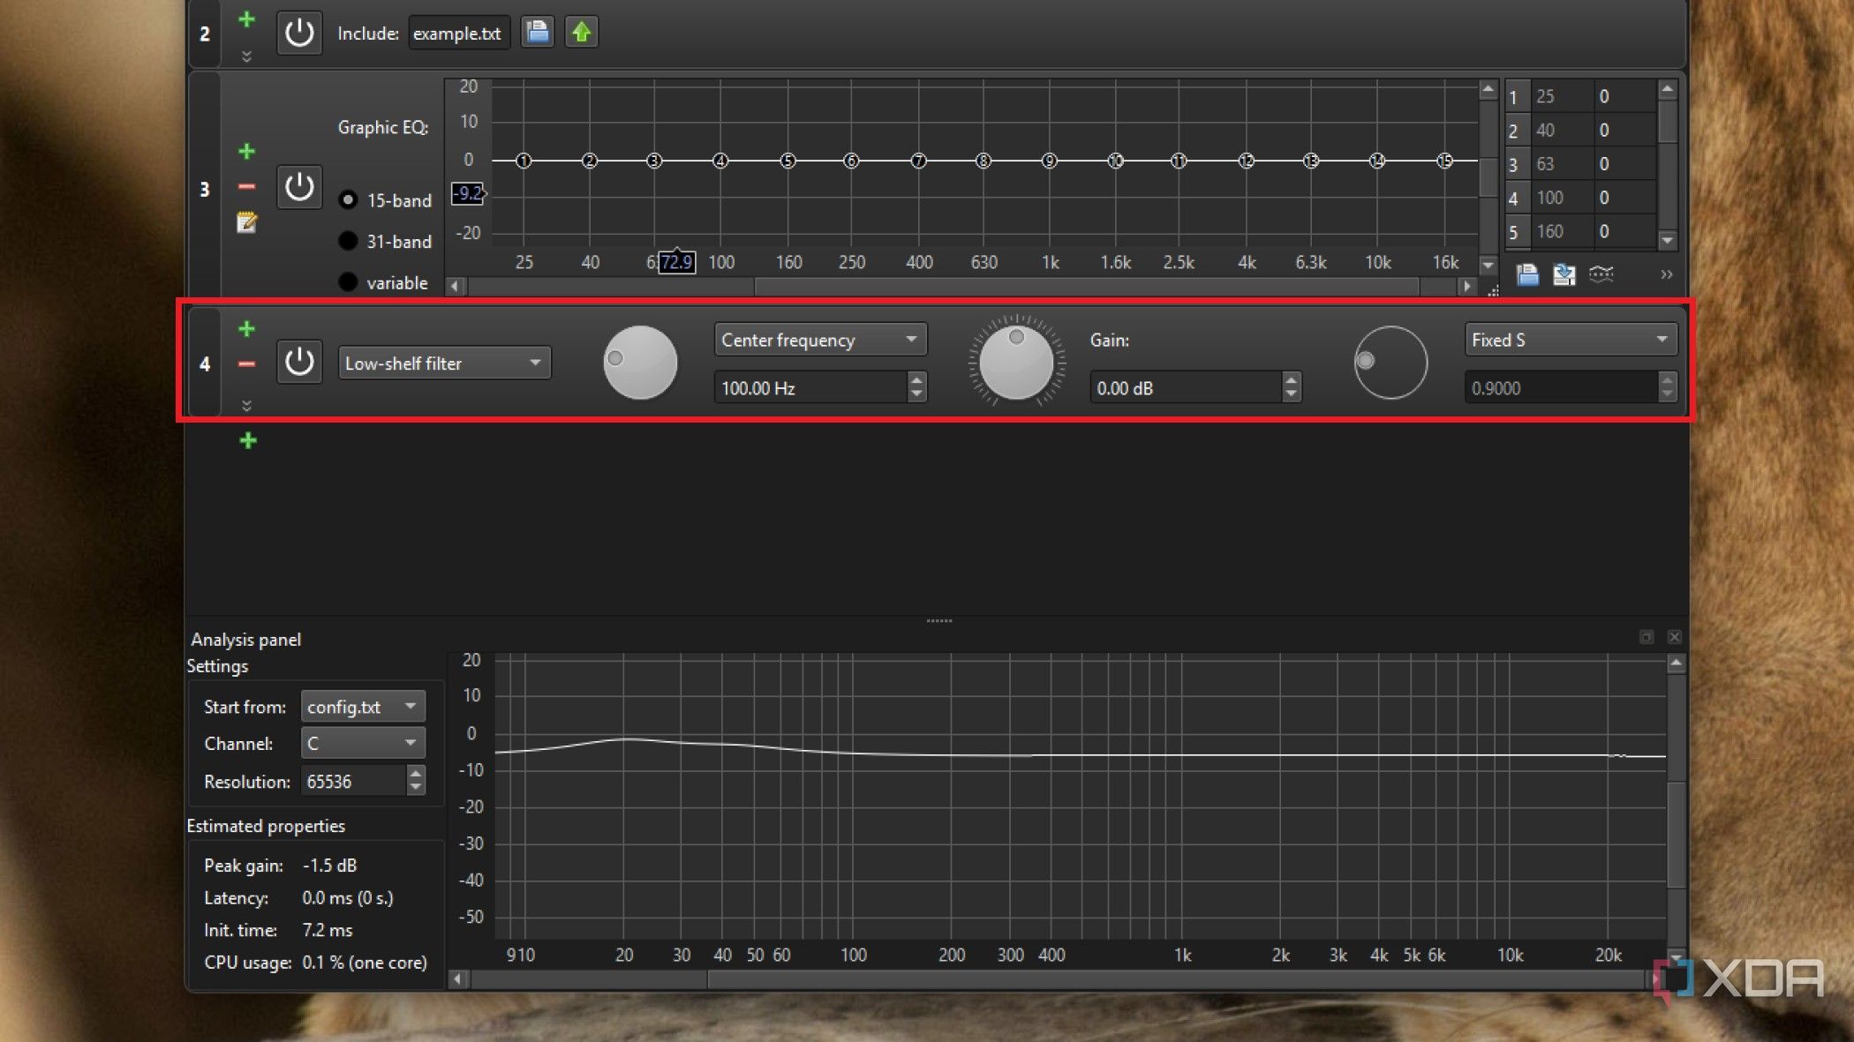Select the wavy response curve icon
The width and height of the screenshot is (1854, 1042).
[1602, 274]
